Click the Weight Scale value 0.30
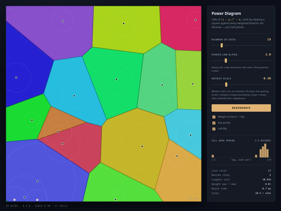 tap(267, 79)
